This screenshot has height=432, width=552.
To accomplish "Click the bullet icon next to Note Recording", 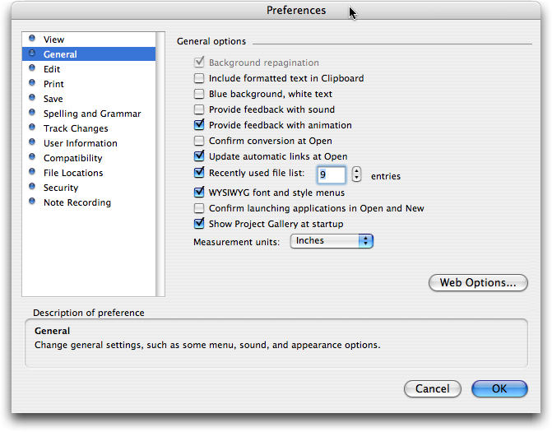I will pos(32,202).
